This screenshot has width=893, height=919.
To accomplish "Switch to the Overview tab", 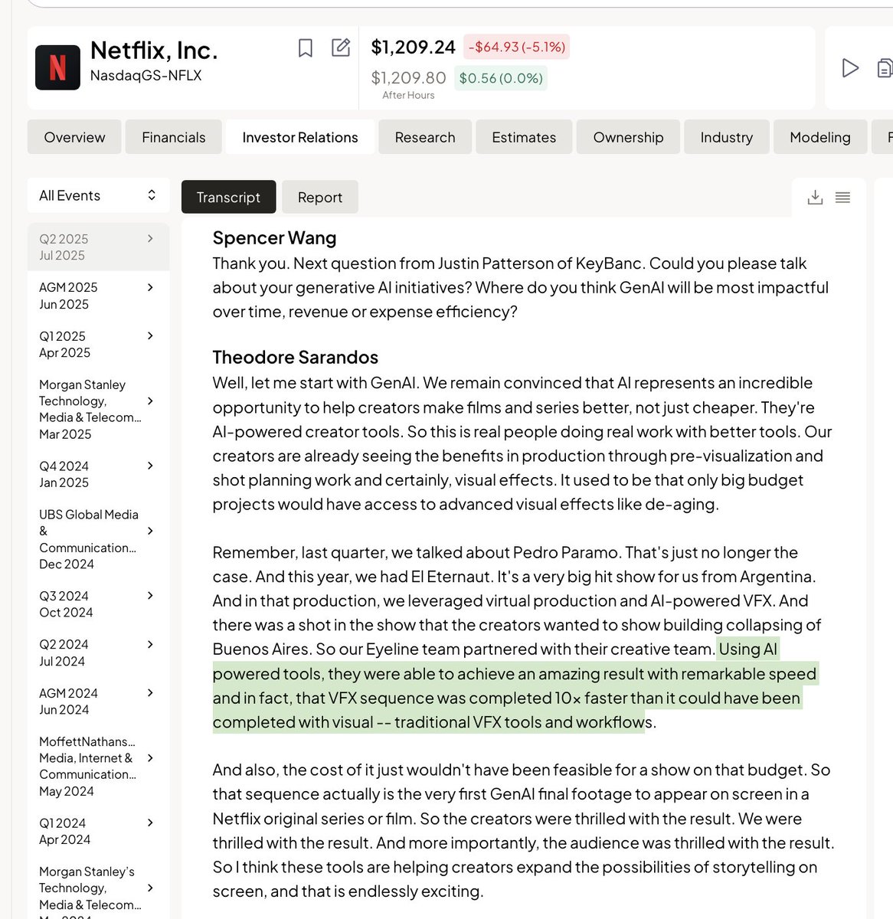I will (74, 137).
